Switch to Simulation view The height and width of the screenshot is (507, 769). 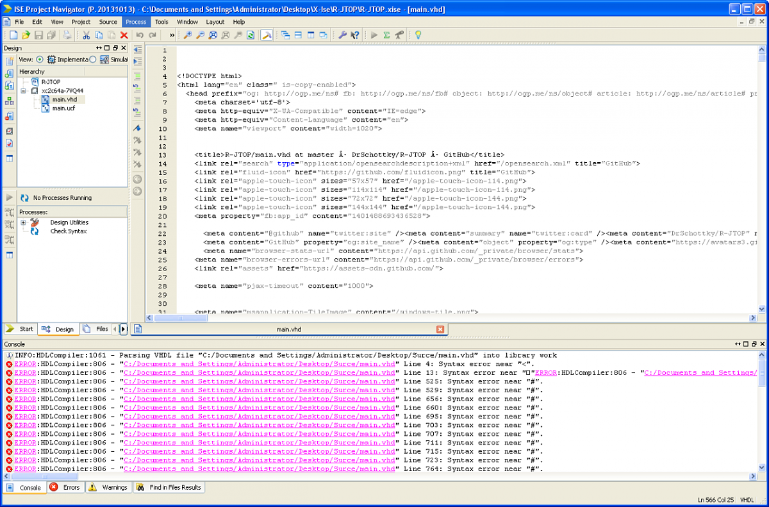click(x=93, y=60)
